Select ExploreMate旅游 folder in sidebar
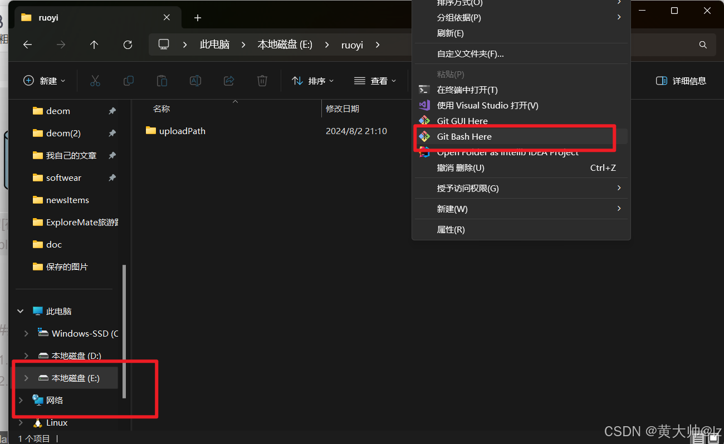This screenshot has width=724, height=444. tap(82, 222)
